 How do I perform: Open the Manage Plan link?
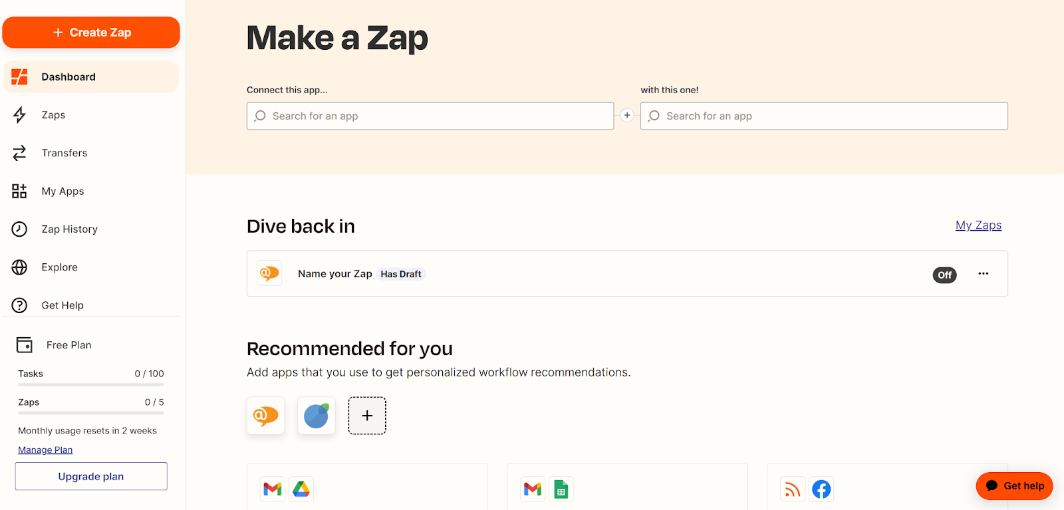click(45, 450)
